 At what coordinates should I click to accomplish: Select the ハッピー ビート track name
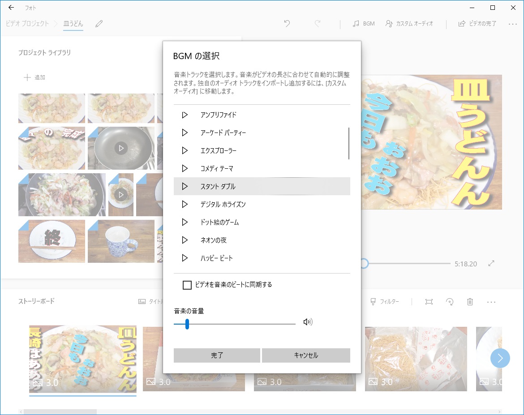pyautogui.click(x=217, y=258)
